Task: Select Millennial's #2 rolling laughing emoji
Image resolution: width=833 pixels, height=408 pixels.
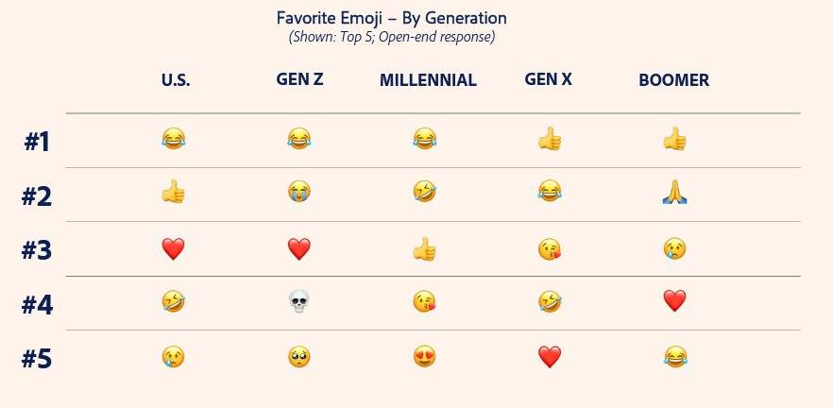Action: 424,191
